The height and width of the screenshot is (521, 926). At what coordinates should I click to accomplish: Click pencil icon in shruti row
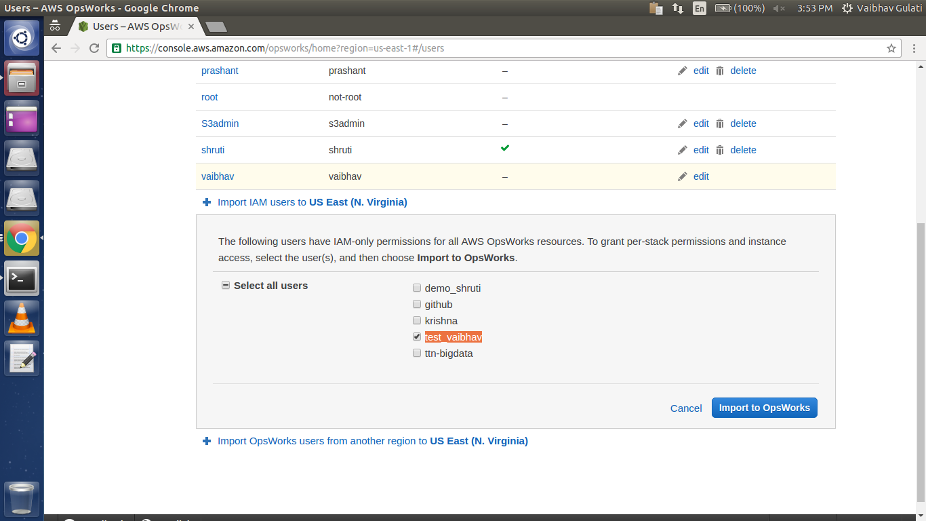pyautogui.click(x=683, y=150)
